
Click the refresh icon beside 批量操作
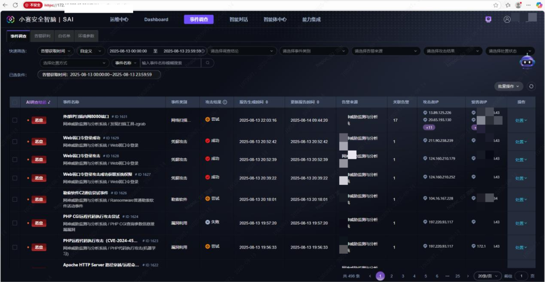[531, 86]
